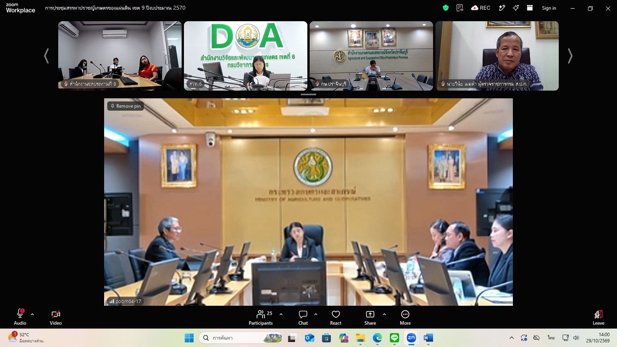Viewport: 617px width, 347px height.
Task: Click the Zoom icon in the taskbar
Action: pyautogui.click(x=411, y=338)
